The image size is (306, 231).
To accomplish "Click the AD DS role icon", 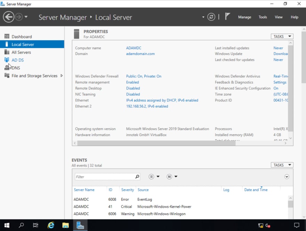I will pyautogui.click(x=7, y=60).
